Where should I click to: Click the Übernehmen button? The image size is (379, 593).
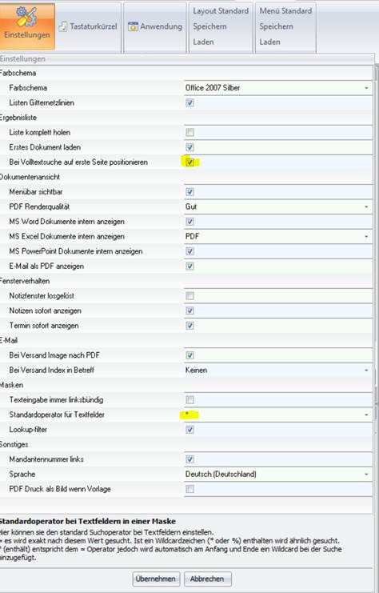156,579
